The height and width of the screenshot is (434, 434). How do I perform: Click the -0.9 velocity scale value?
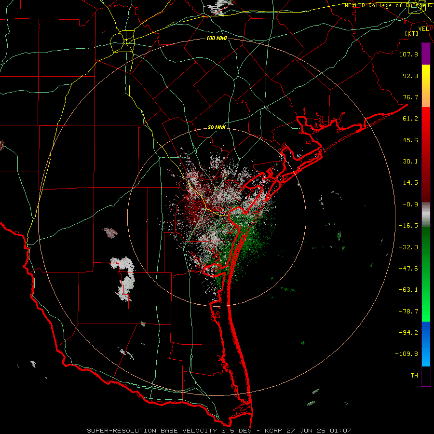pyautogui.click(x=410, y=204)
